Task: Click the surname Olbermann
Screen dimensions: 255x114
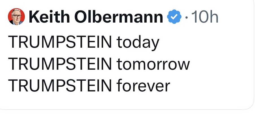Action: 119,17
